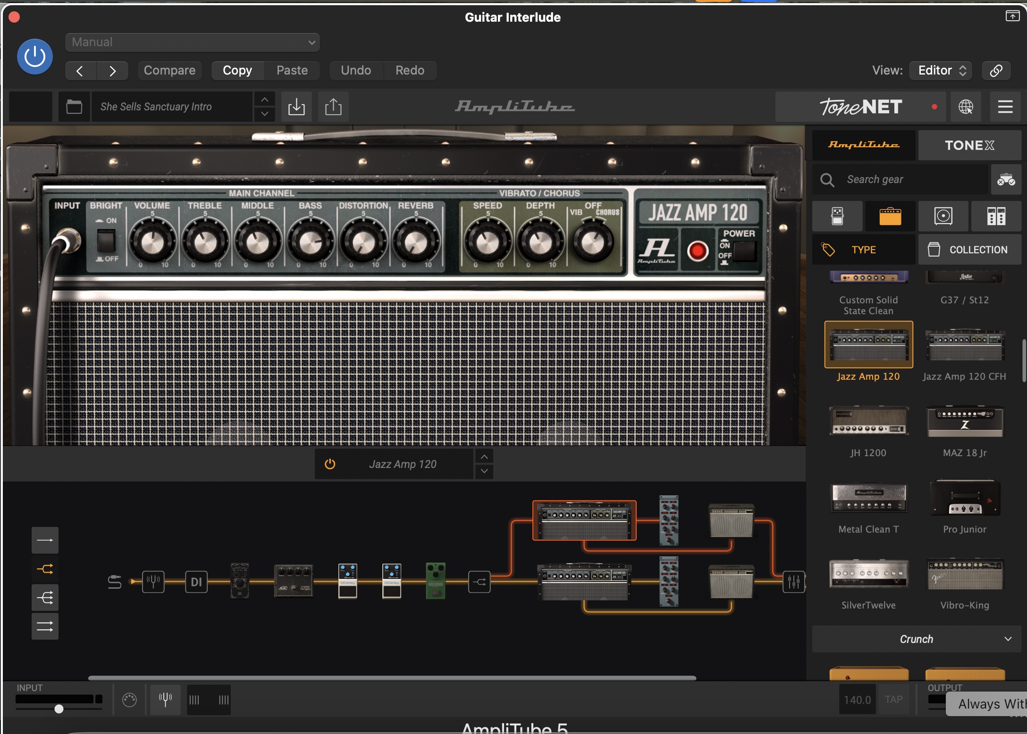Click the Copy button
The image size is (1027, 734).
pos(237,71)
